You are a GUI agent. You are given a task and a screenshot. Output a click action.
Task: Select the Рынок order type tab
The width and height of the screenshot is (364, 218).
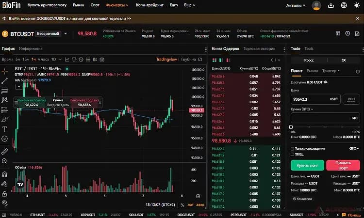coord(312,71)
